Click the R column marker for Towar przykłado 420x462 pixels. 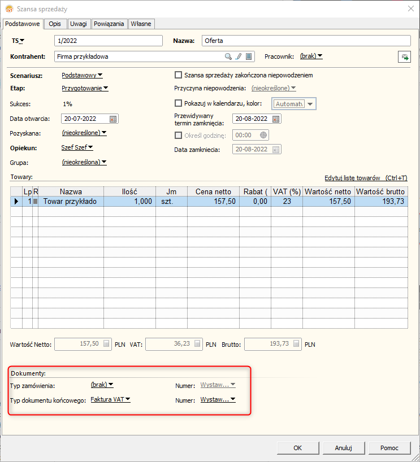[x=36, y=202]
